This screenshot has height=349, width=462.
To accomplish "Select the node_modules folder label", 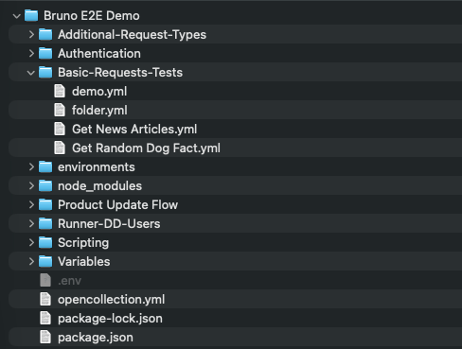I will click(x=99, y=186).
